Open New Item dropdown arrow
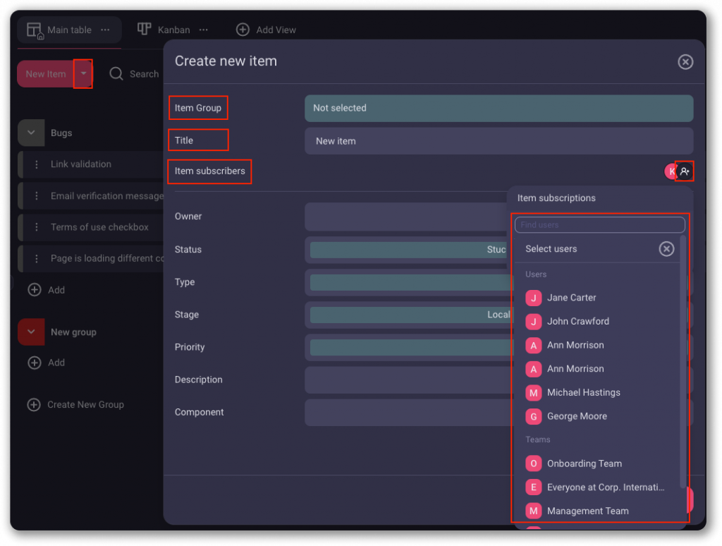This screenshot has width=722, height=546. 83,74
